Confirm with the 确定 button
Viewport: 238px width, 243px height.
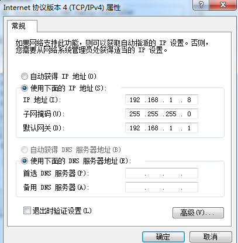pos(163,237)
